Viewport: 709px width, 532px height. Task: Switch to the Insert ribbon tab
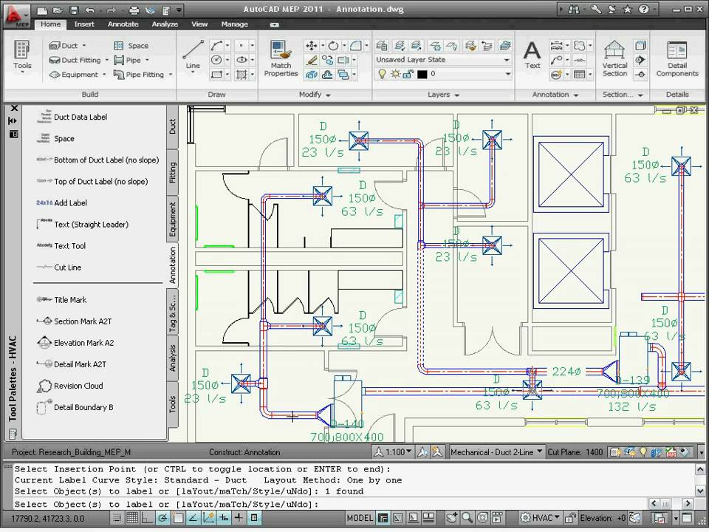point(84,24)
